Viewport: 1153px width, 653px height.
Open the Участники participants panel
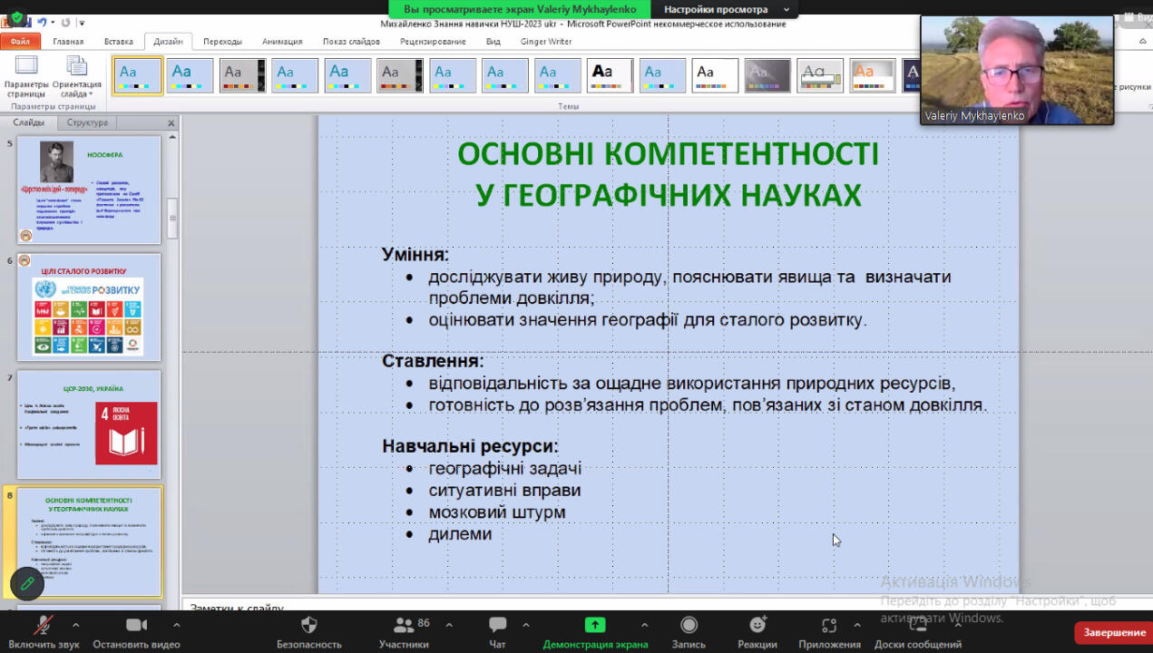coord(404,632)
